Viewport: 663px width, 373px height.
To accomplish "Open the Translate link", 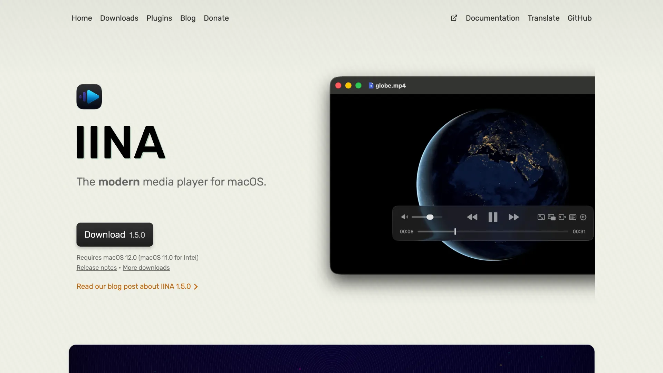I will tap(544, 18).
